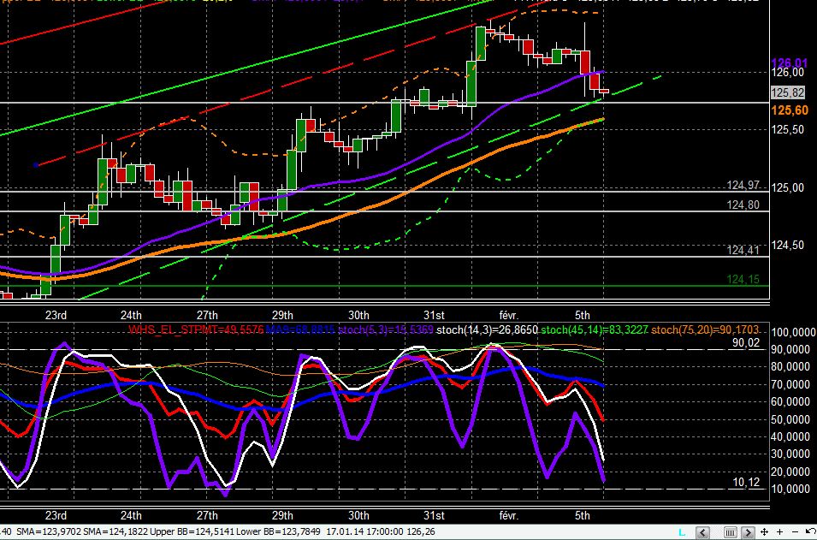This screenshot has height=540, width=817.
Task: Click the cyan L indicator in status bar
Action: pyautogui.click(x=682, y=532)
